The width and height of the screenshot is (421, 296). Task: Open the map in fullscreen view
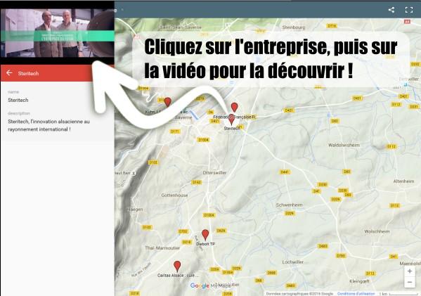coord(409,10)
